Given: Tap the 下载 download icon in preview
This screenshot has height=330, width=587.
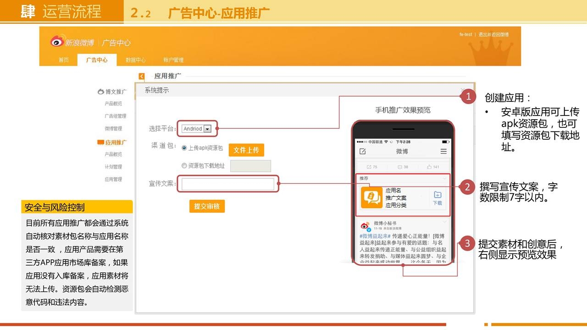Looking at the screenshot, I should pyautogui.click(x=437, y=198).
